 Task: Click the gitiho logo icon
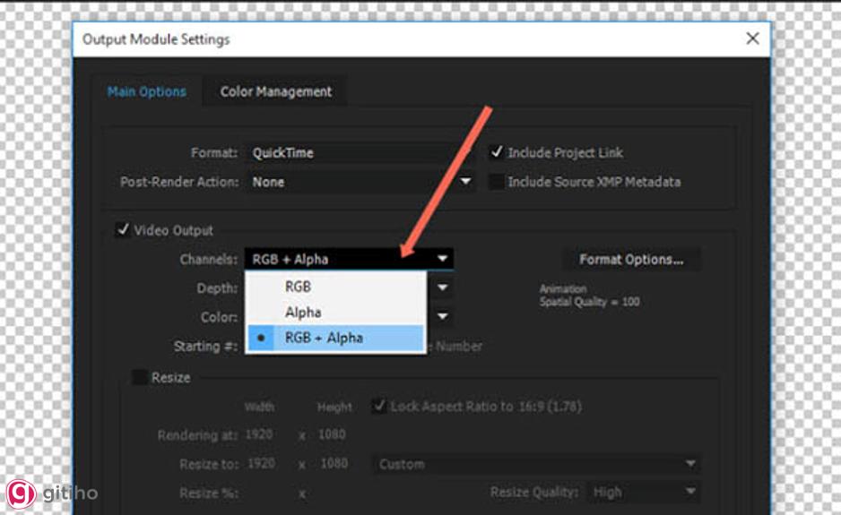[x=22, y=494]
